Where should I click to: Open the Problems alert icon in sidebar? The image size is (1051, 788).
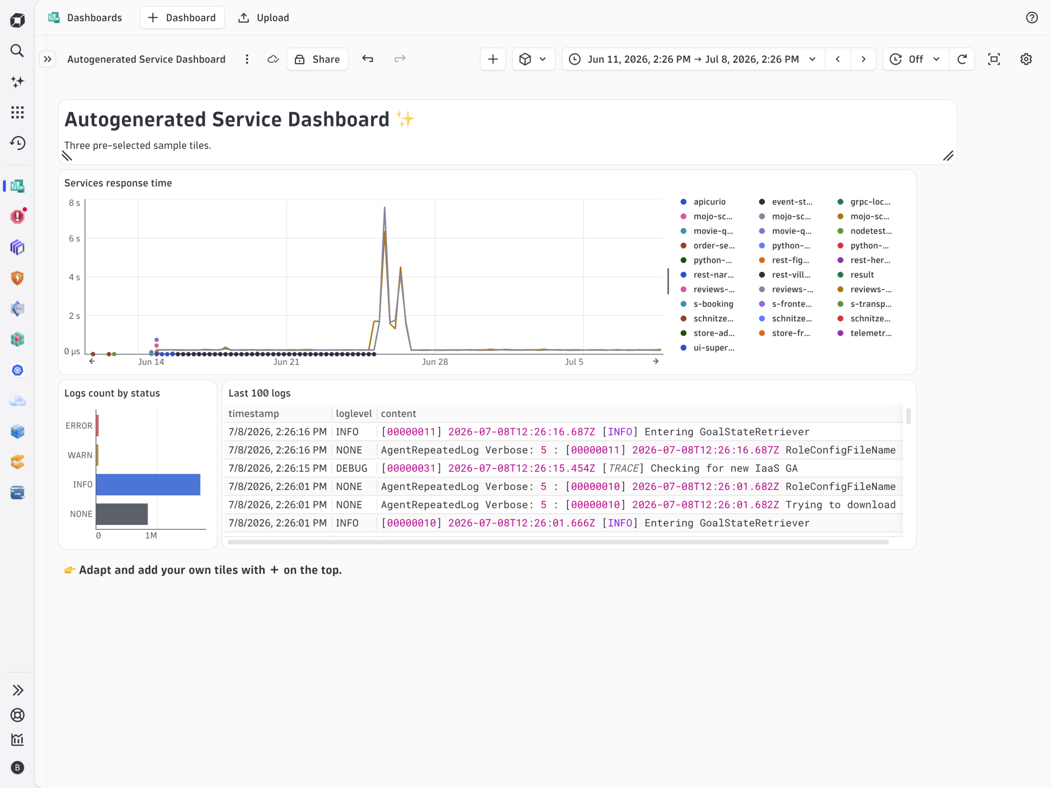pyautogui.click(x=18, y=217)
